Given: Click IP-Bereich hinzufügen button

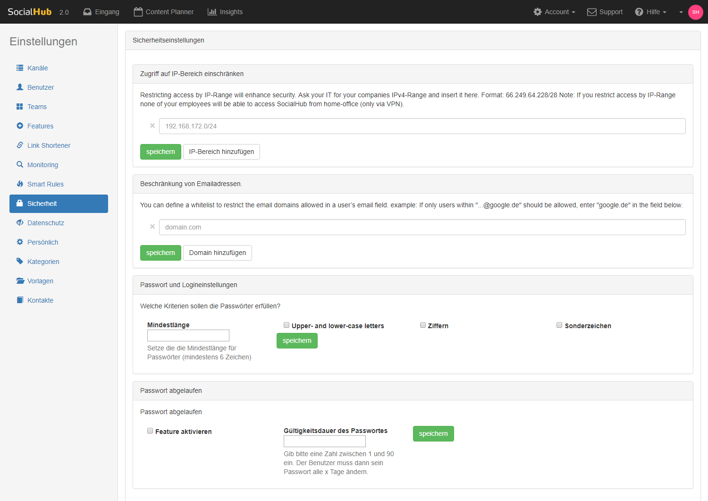Looking at the screenshot, I should coord(221,152).
